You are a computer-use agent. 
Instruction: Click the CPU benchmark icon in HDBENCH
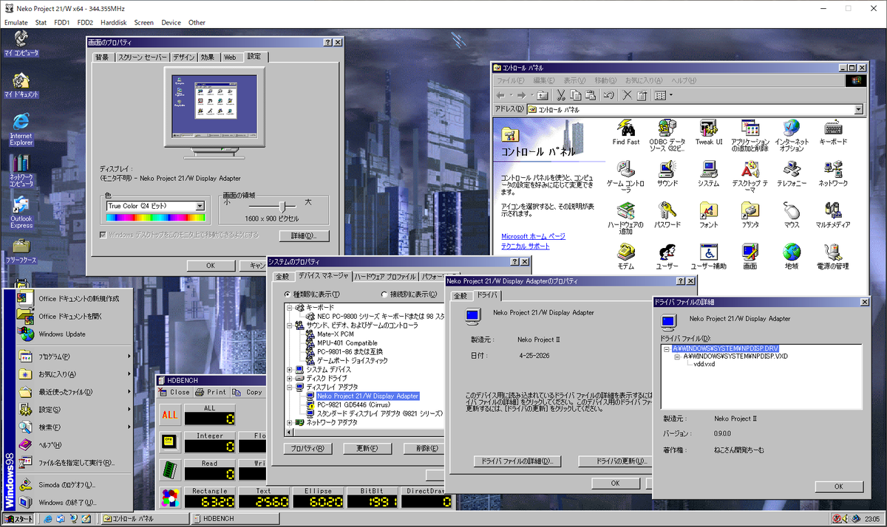(170, 443)
